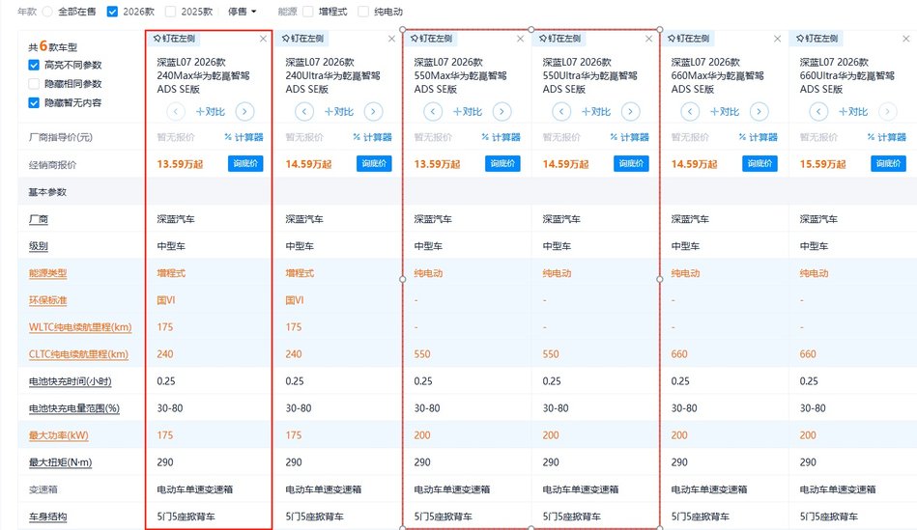This screenshot has width=917, height=530.
Task: Open the 车身结构 parameter label link
Action: pyautogui.click(x=48, y=516)
